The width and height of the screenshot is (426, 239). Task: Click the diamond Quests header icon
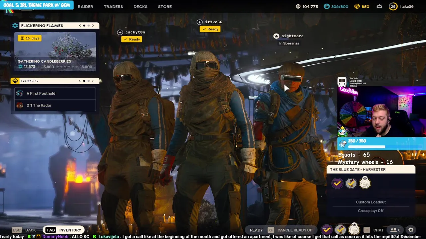pyautogui.click(x=15, y=81)
